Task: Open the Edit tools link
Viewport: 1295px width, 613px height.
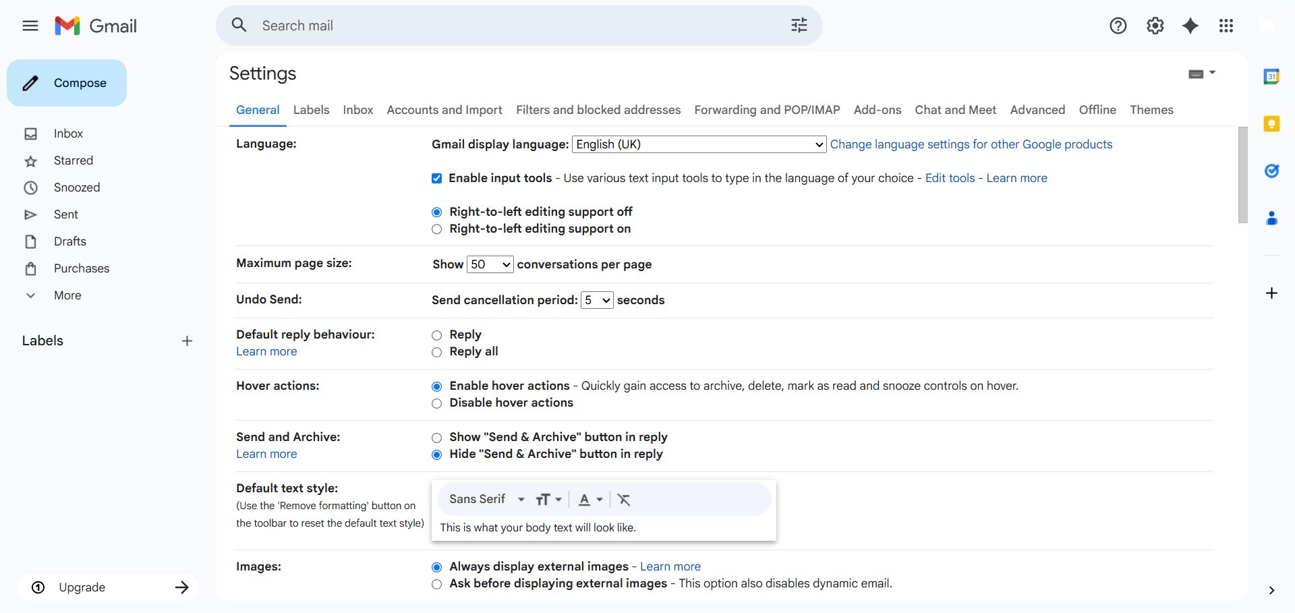Action: pos(950,178)
